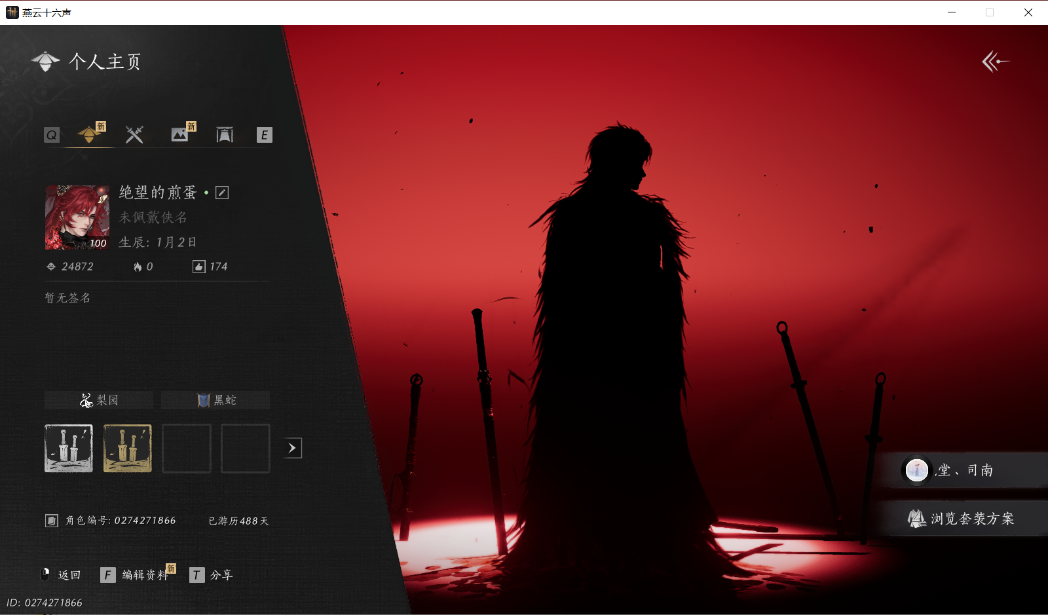1048x615 pixels.
Task: Open the gate-shaped tab icon
Action: pyautogui.click(x=225, y=135)
